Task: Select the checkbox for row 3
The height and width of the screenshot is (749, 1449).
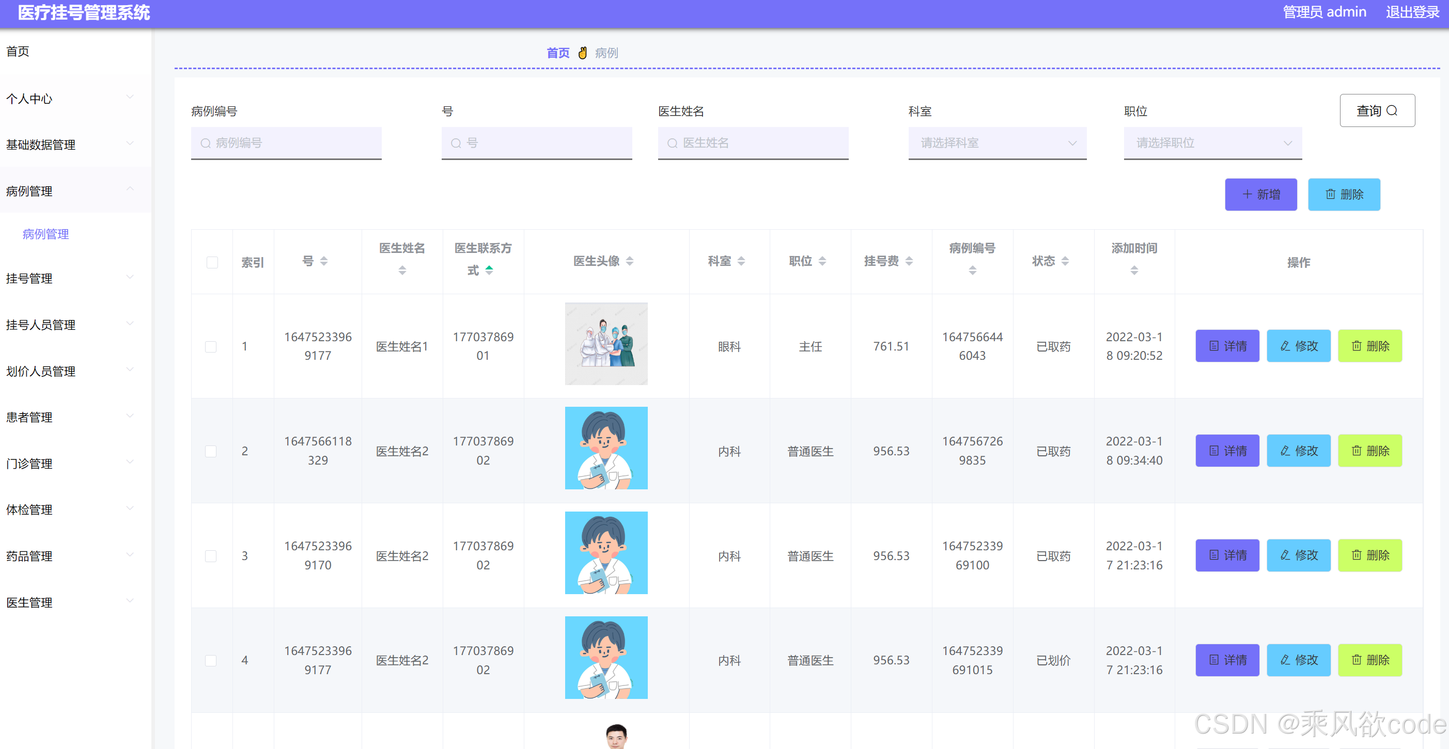Action: 211,556
